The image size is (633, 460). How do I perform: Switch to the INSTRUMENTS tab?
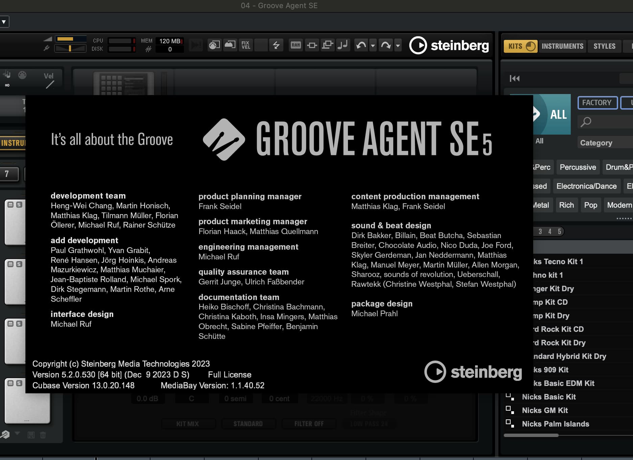point(562,46)
